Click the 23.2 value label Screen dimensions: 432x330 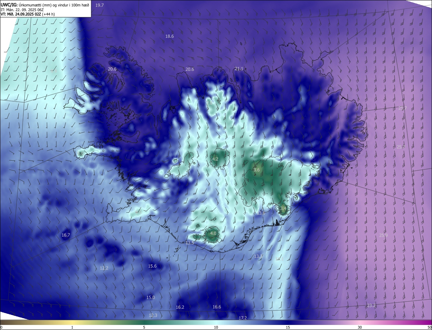[x=371, y=305]
